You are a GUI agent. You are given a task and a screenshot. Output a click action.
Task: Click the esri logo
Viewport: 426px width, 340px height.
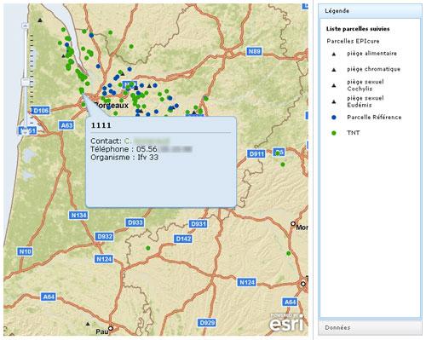pyautogui.click(x=286, y=323)
